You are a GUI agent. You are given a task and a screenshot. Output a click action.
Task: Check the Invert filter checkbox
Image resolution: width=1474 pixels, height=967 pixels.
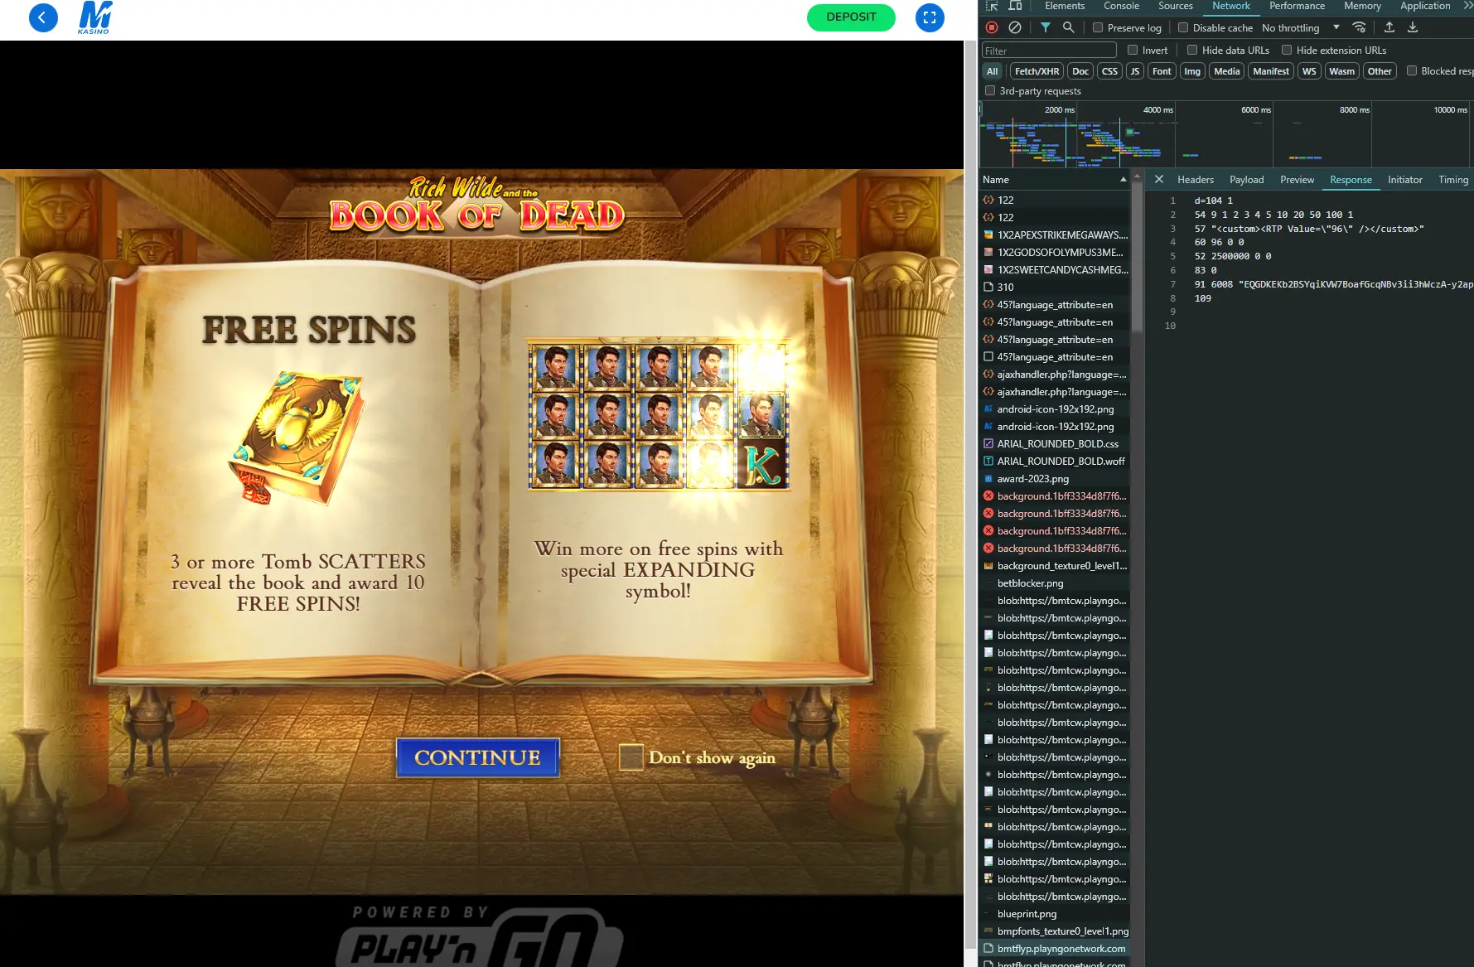click(1133, 50)
